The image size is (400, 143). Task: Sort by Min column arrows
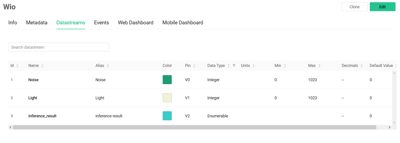285,66
